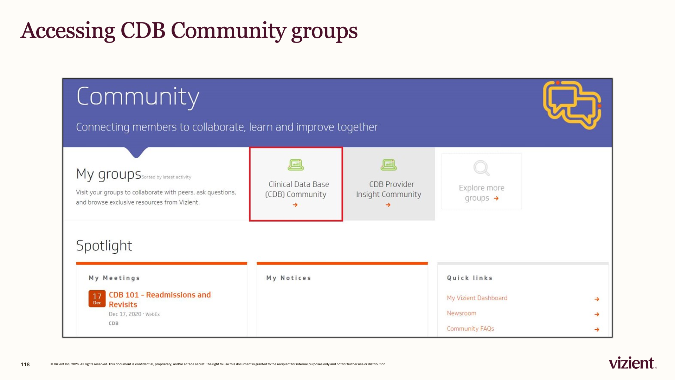Viewport: 675px width, 380px height.
Task: Click Explore more groups card
Action: pyautogui.click(x=482, y=181)
